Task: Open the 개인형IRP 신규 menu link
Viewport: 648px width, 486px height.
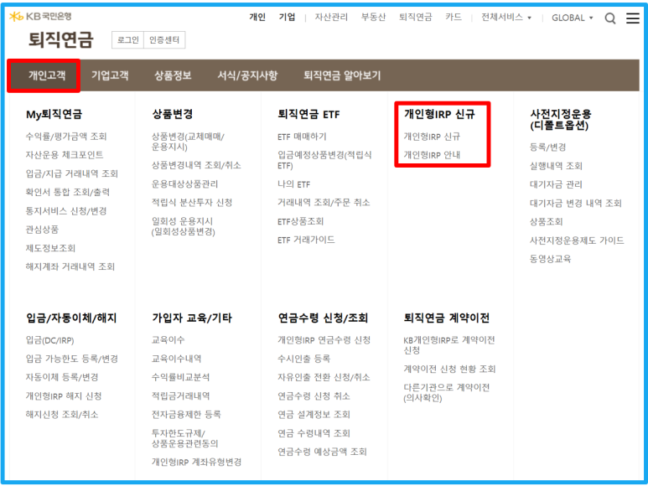Action: coord(432,137)
